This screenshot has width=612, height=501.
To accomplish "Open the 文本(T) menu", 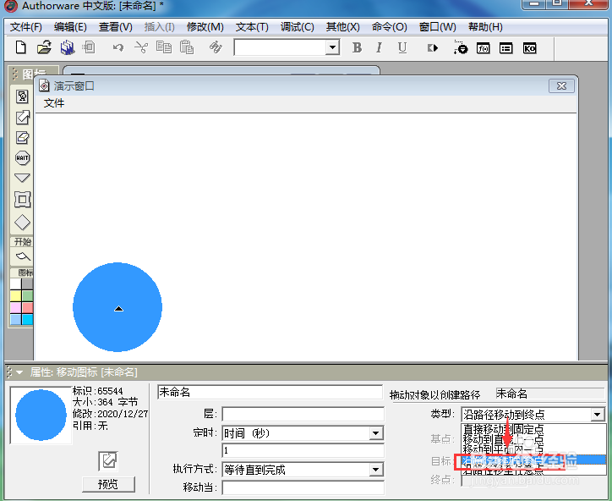I will click(252, 27).
